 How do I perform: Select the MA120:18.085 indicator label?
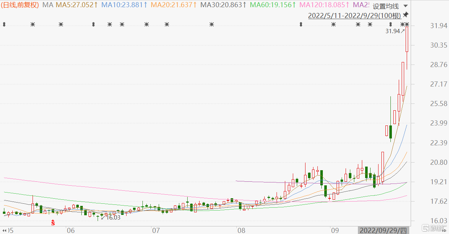pos(325,5)
